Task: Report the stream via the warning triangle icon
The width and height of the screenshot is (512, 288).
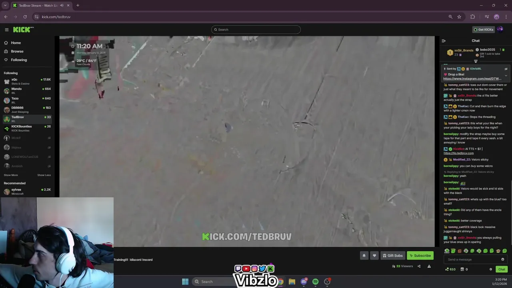Action: pos(429,266)
